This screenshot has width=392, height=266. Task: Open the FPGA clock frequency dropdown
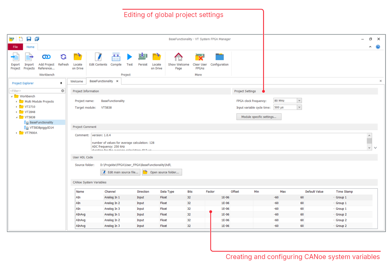pos(299,100)
